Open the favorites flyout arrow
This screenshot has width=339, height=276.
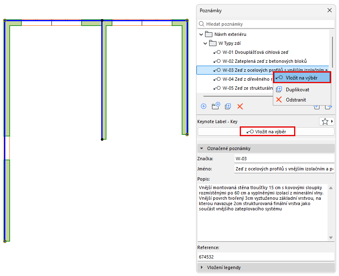click(332, 121)
